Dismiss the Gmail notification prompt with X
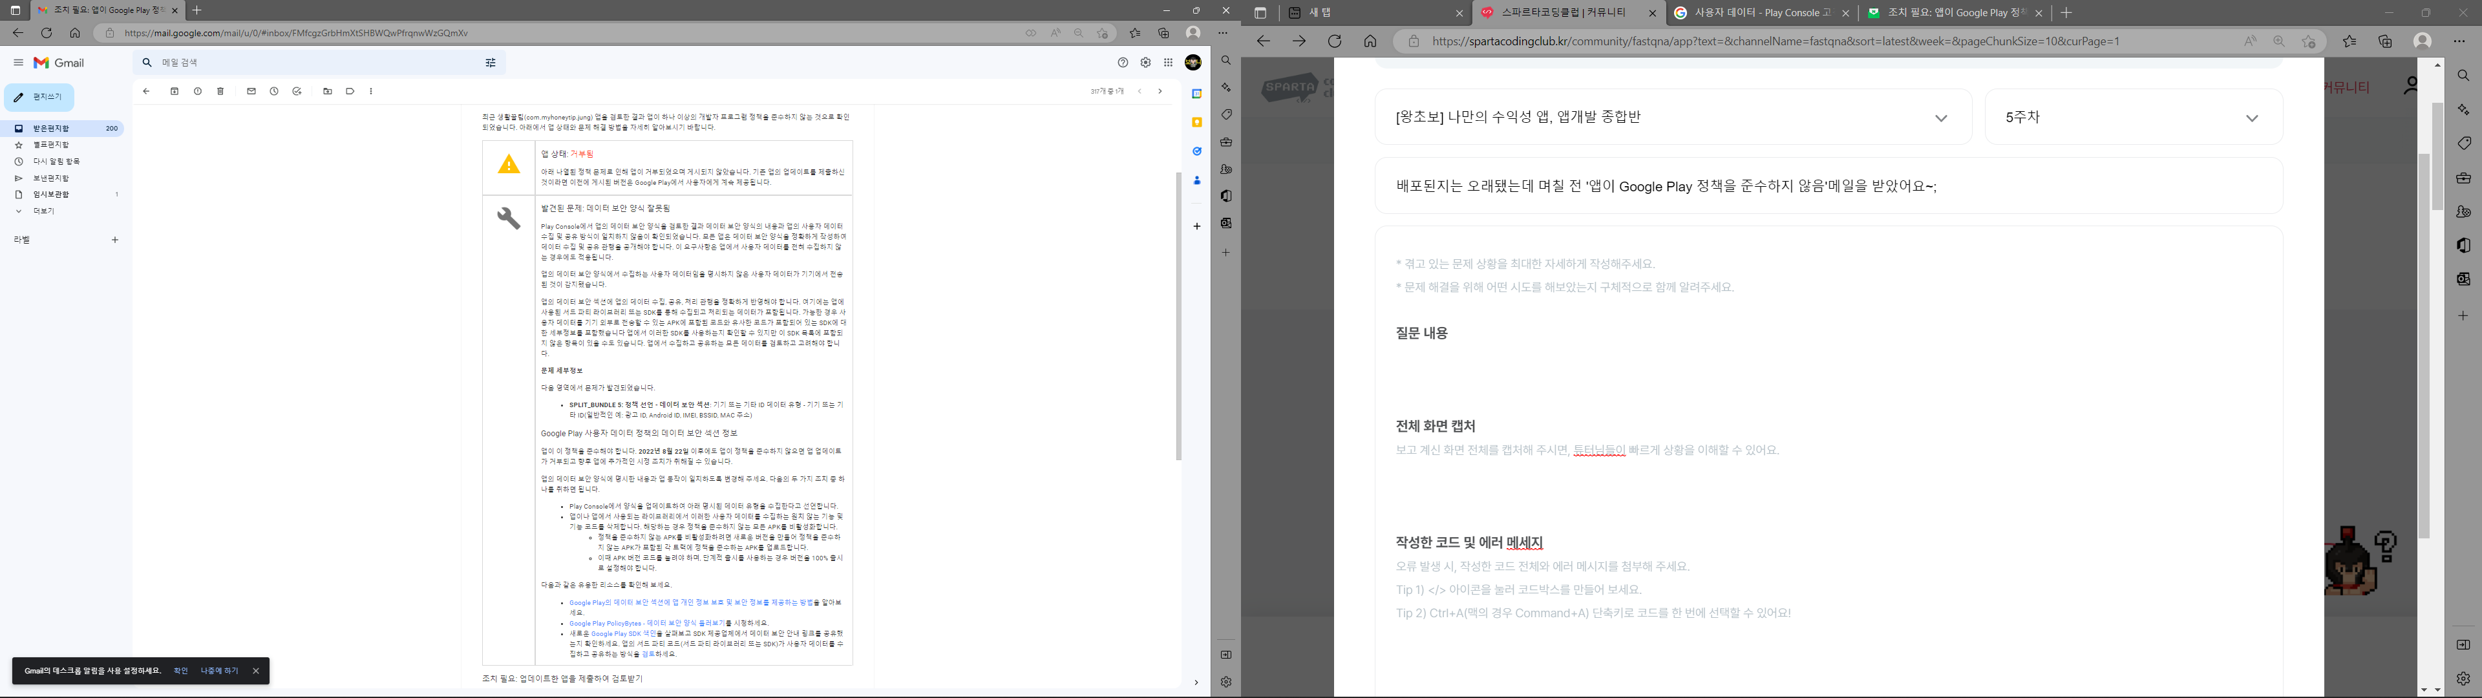 tap(255, 671)
